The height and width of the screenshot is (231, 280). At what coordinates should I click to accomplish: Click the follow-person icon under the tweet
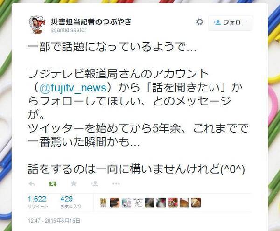click(94, 183)
